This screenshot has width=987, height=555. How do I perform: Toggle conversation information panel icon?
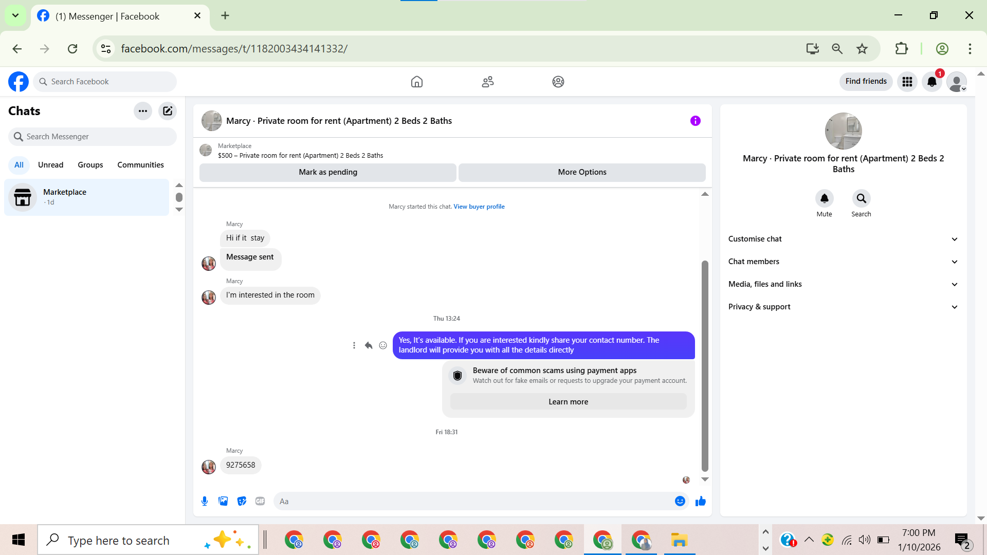click(x=695, y=121)
